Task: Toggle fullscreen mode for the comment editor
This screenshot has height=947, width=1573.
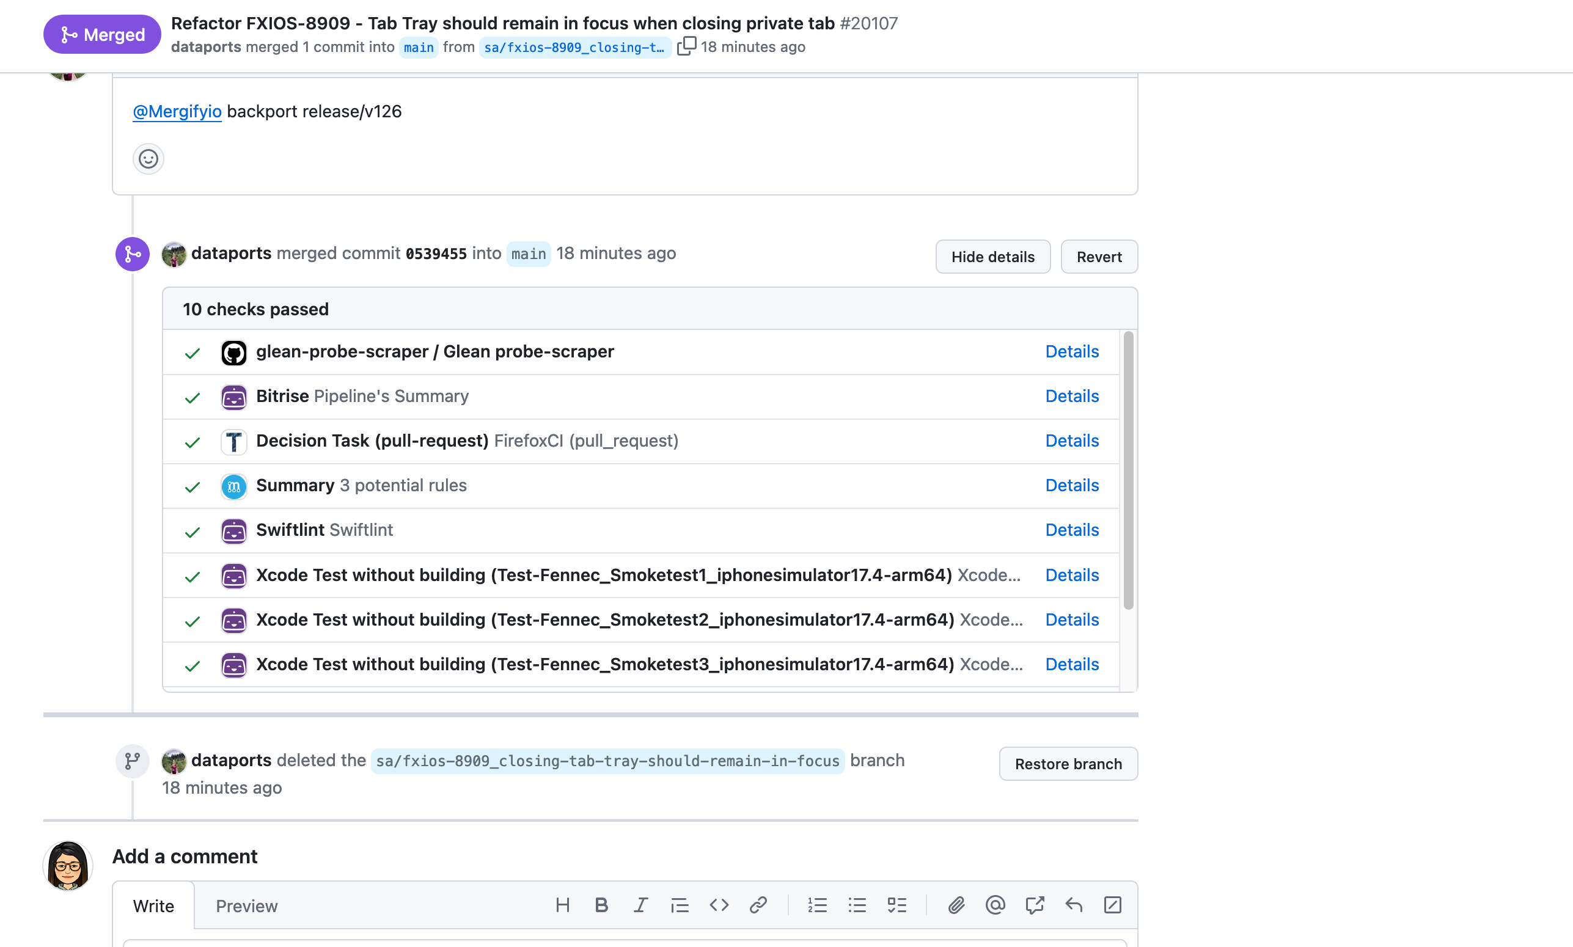Action: point(1112,905)
